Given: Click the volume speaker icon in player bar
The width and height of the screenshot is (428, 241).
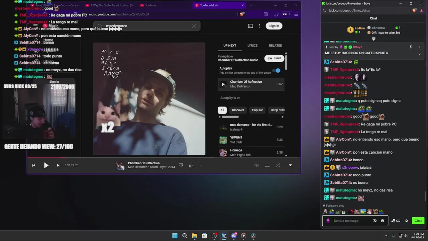Looking at the screenshot, I should pos(256,165).
